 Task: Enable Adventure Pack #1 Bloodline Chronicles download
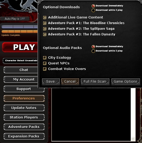[45, 23]
